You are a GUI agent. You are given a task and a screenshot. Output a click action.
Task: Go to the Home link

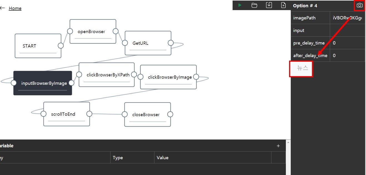15,8
